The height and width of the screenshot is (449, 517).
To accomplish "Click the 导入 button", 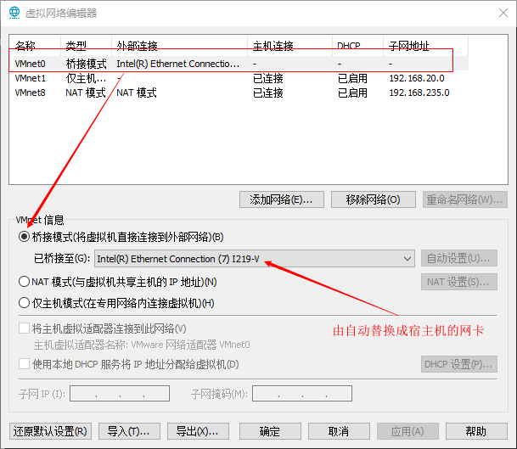I will pos(128,431).
